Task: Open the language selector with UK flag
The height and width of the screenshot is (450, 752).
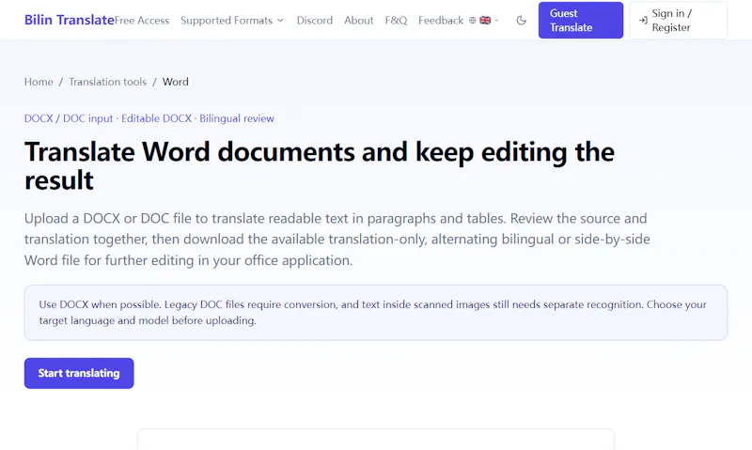Action: tap(484, 20)
